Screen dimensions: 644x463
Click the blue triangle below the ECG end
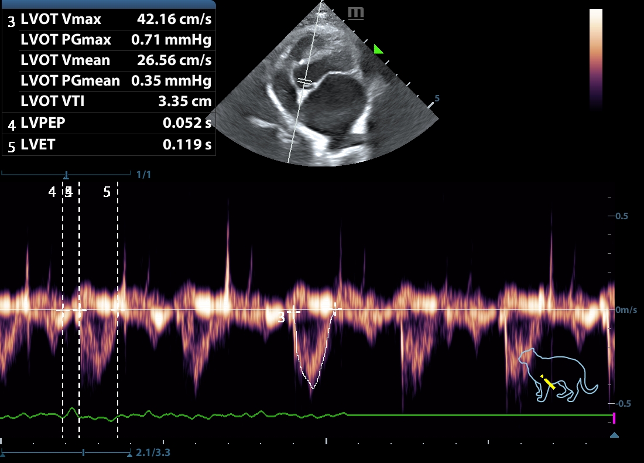pos(614,435)
